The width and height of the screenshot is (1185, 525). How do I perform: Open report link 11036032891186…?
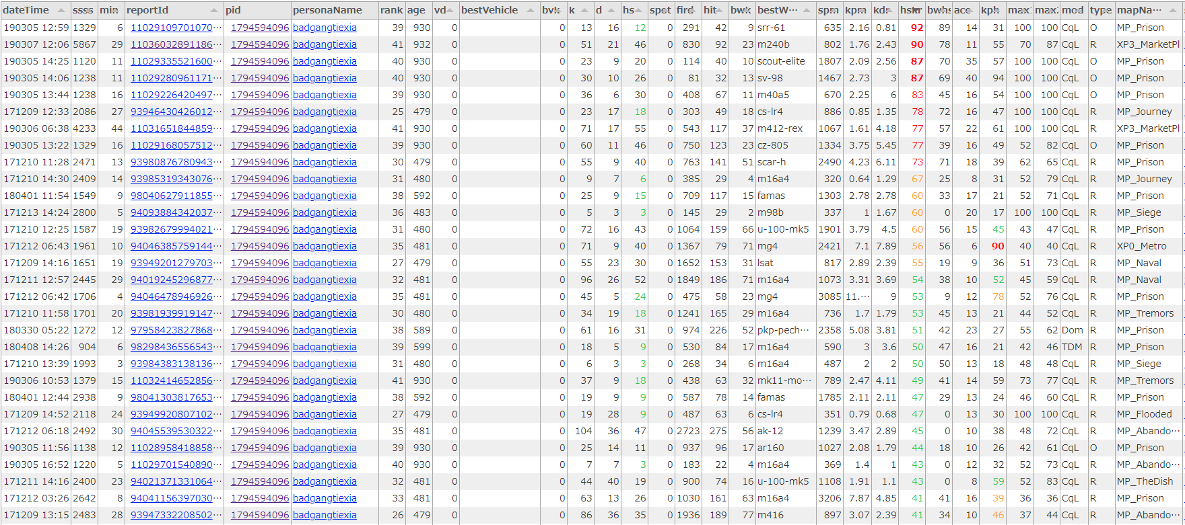click(176, 44)
